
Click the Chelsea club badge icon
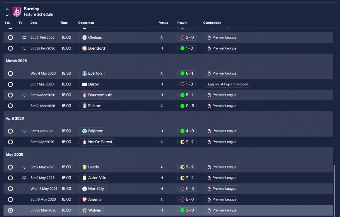click(84, 37)
